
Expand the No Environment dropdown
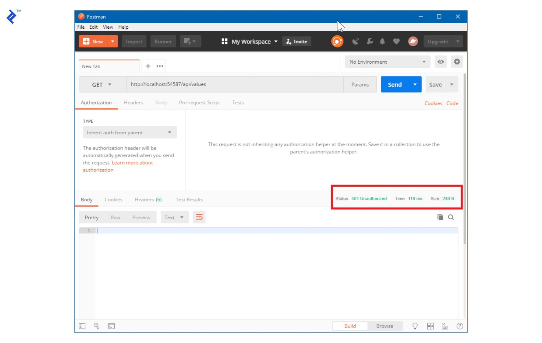pos(387,62)
